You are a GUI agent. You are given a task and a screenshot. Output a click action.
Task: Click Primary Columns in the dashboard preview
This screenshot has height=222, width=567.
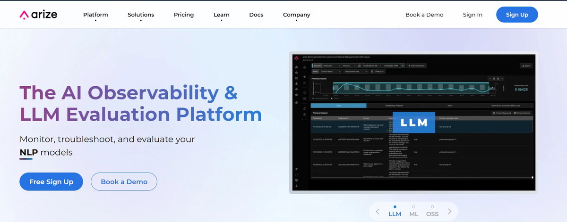point(523,114)
